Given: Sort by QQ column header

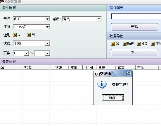Looking at the screenshot, I should [11, 68].
